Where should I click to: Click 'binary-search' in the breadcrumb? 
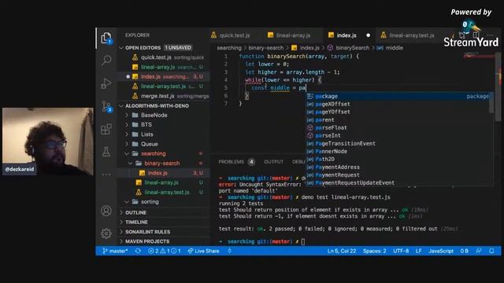coord(266,48)
